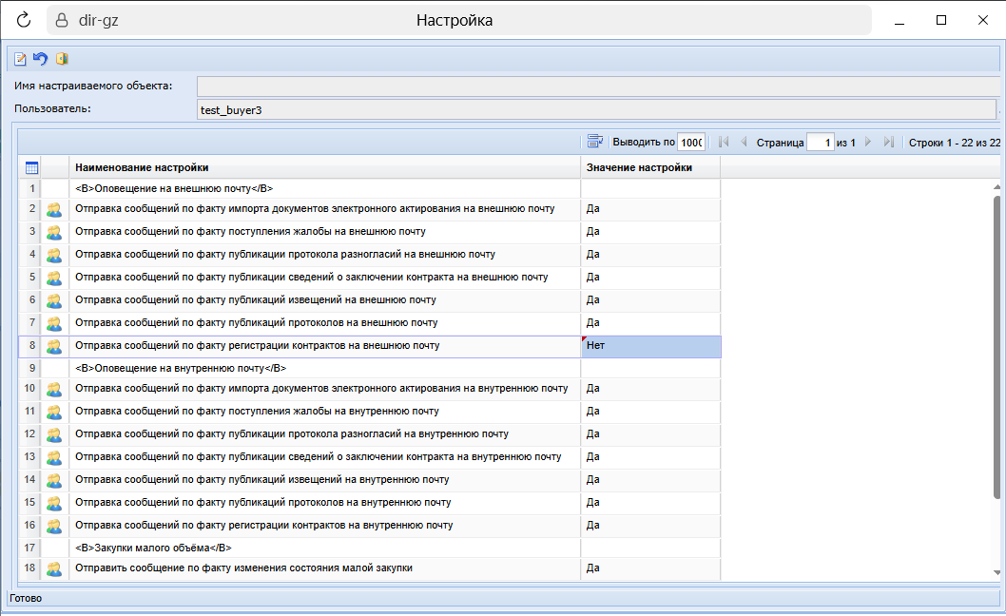Click the table grid icon in header corner
Viewport: 1006px width, 616px height.
31,168
